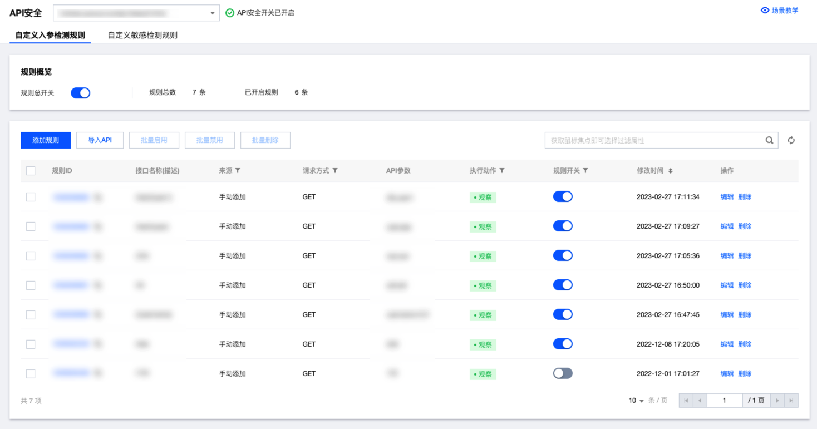Click the 来源 column filter icon

click(x=238, y=171)
